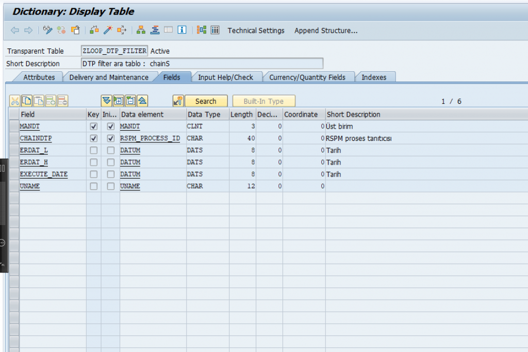The image size is (528, 352).
Task: Click the key fields icon beside Search
Action: pyautogui.click(x=178, y=101)
